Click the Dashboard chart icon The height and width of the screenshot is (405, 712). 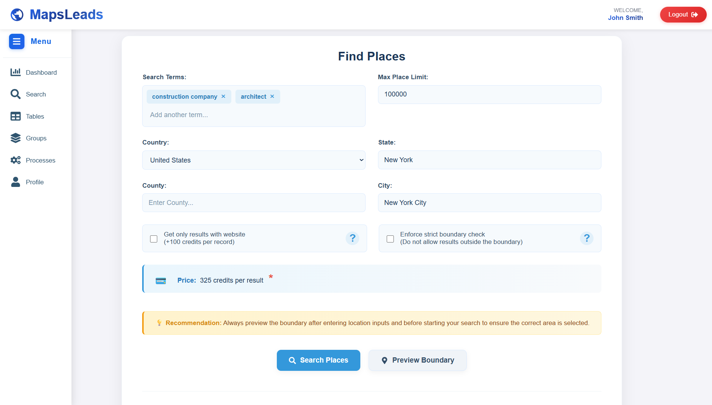click(x=15, y=72)
